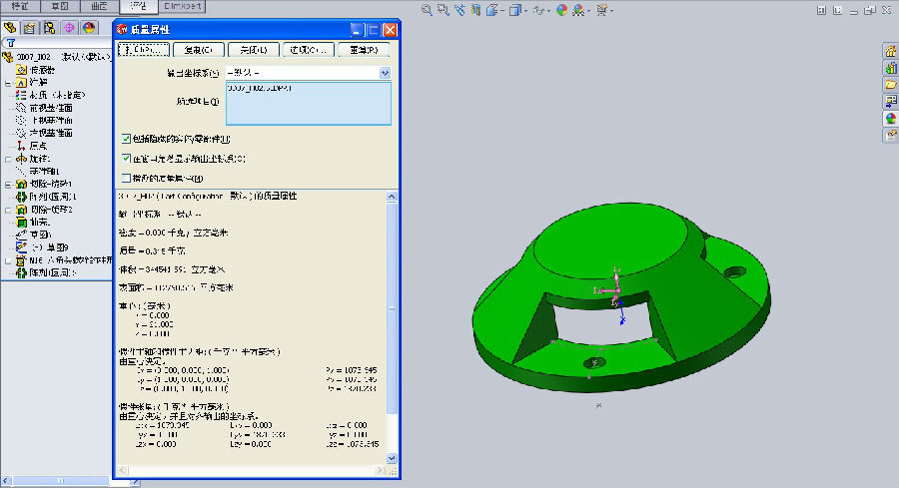The image size is (899, 488).
Task: Open the FeatureManager design tree tab
Action: pos(11,28)
